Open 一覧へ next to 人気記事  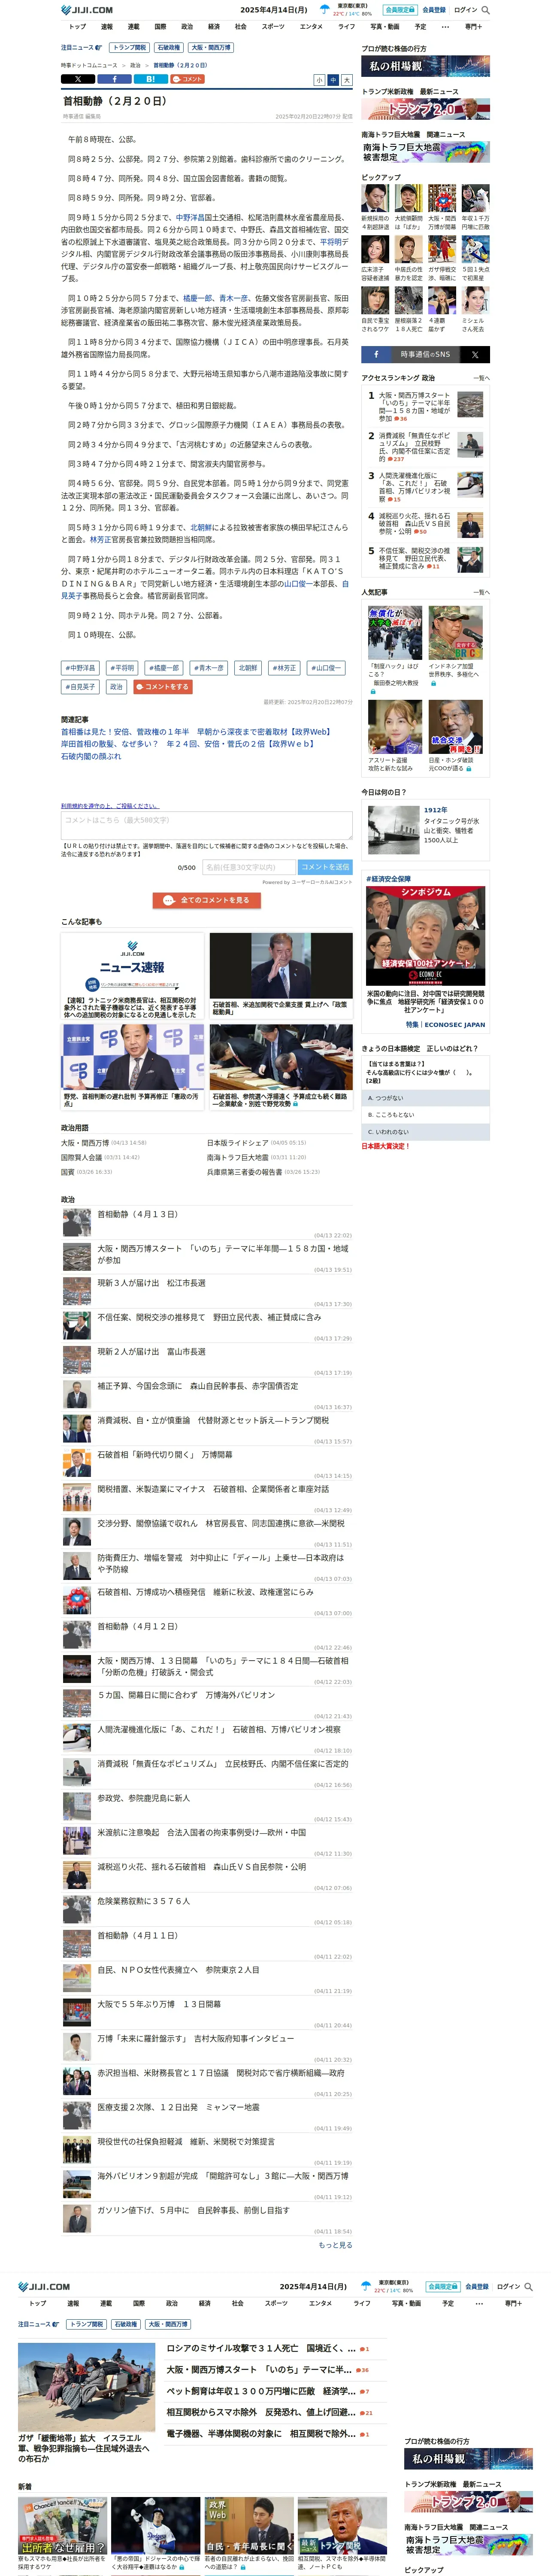pos(481,592)
